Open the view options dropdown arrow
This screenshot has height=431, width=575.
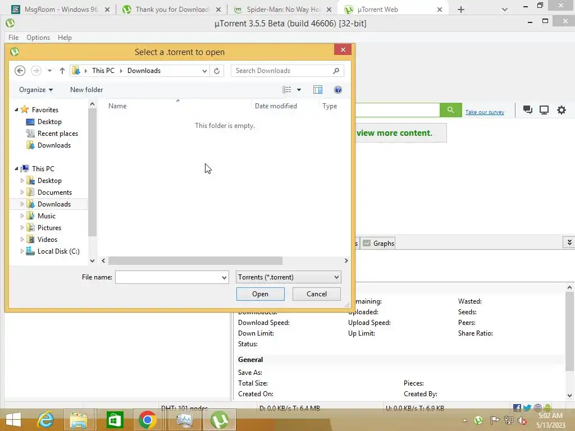(x=299, y=90)
